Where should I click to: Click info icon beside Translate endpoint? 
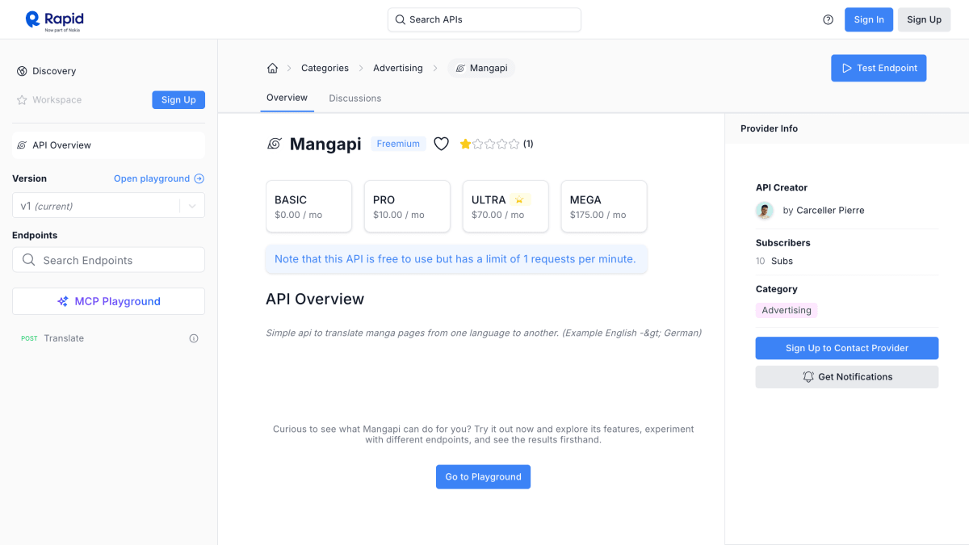coord(194,338)
